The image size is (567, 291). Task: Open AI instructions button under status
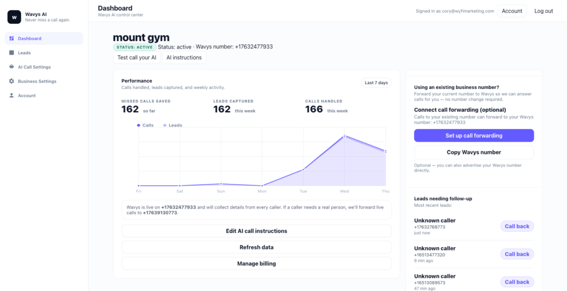(x=184, y=58)
